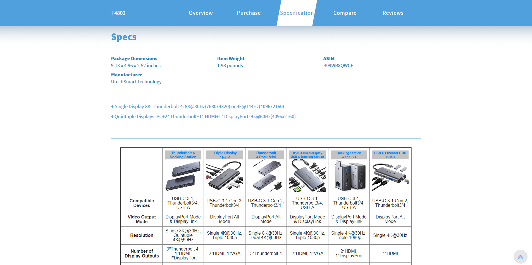
Task: Click the Package Dimensions label
Action: coord(134,59)
